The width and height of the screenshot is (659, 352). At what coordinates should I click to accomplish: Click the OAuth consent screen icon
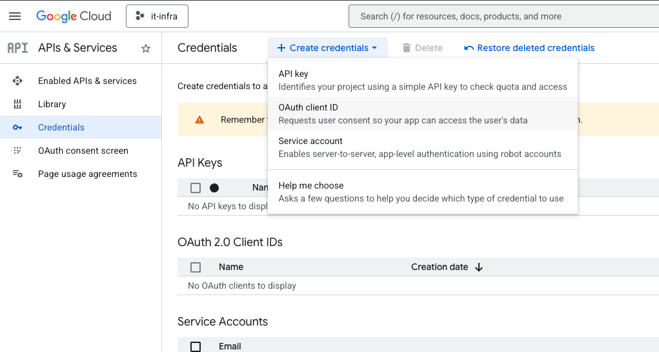(x=17, y=150)
